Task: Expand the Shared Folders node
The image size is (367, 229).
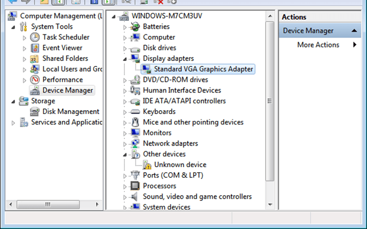Action: (x=24, y=59)
